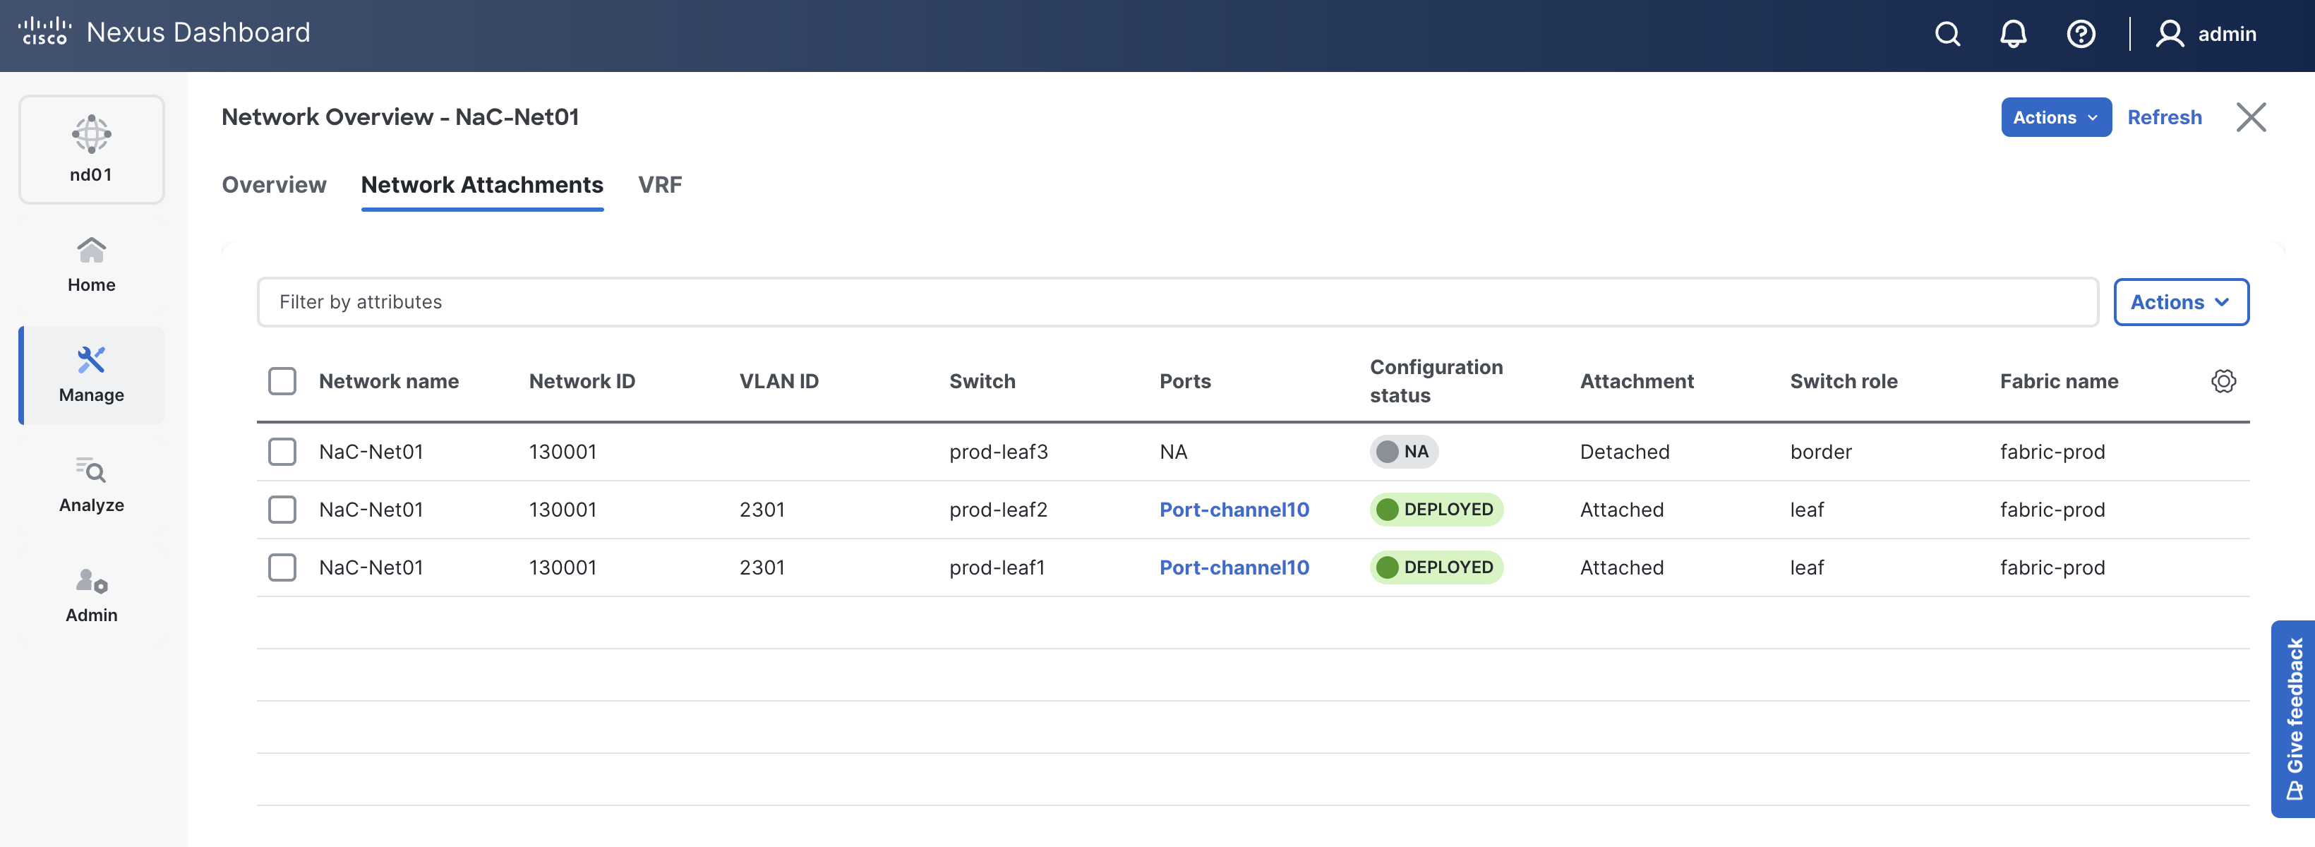Open the Analyze sidebar section
This screenshot has width=2315, height=847.
click(91, 485)
